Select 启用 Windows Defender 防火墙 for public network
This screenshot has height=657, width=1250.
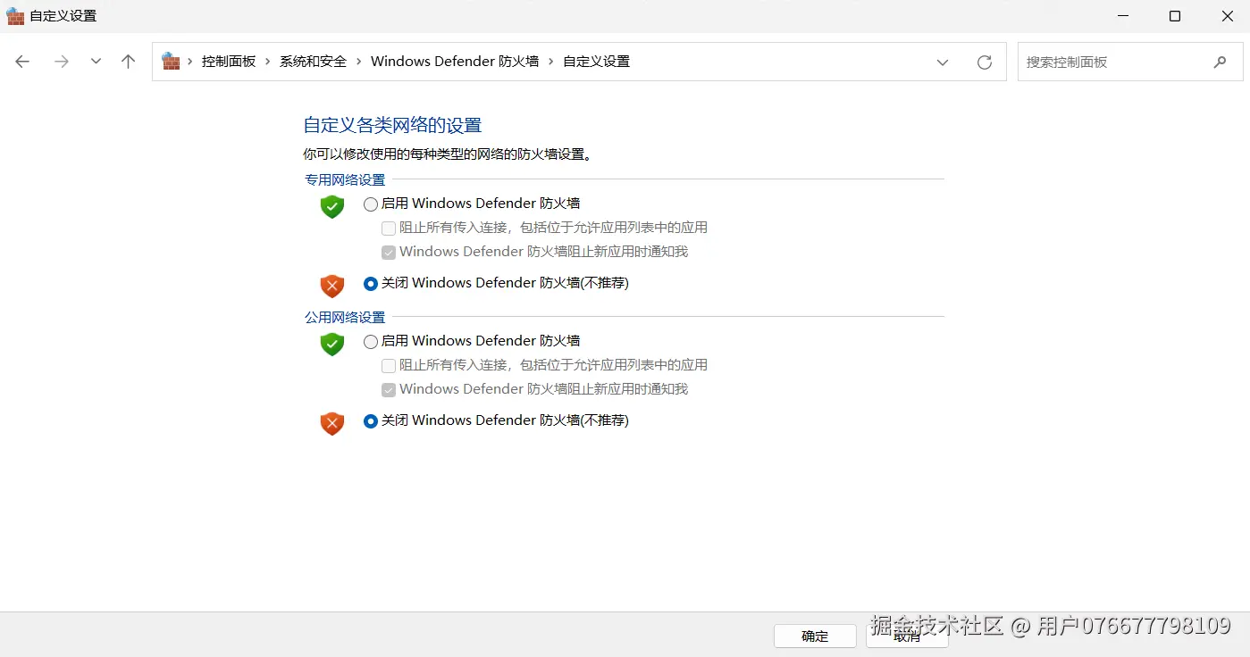[x=371, y=342]
